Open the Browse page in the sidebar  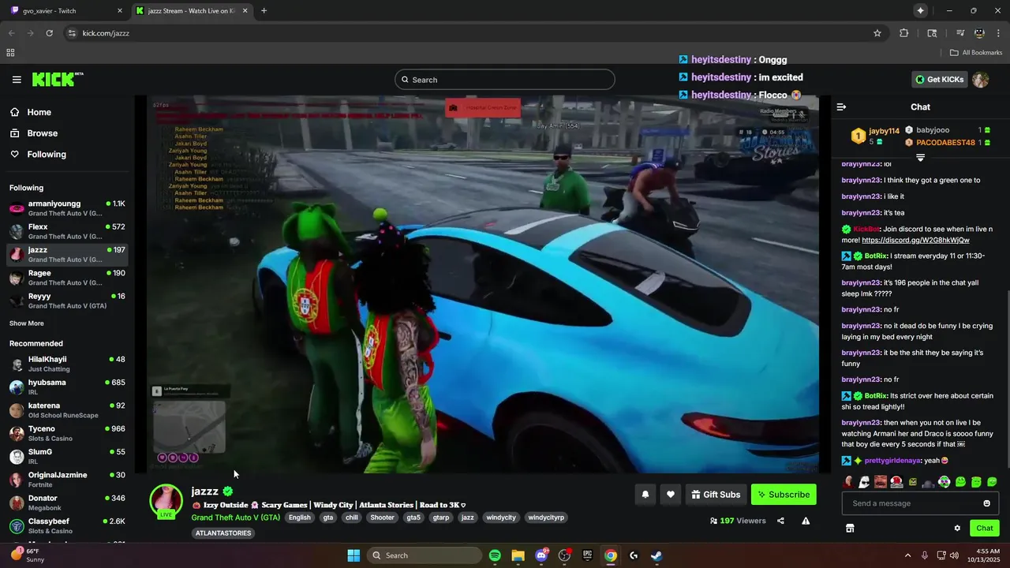[x=42, y=133]
